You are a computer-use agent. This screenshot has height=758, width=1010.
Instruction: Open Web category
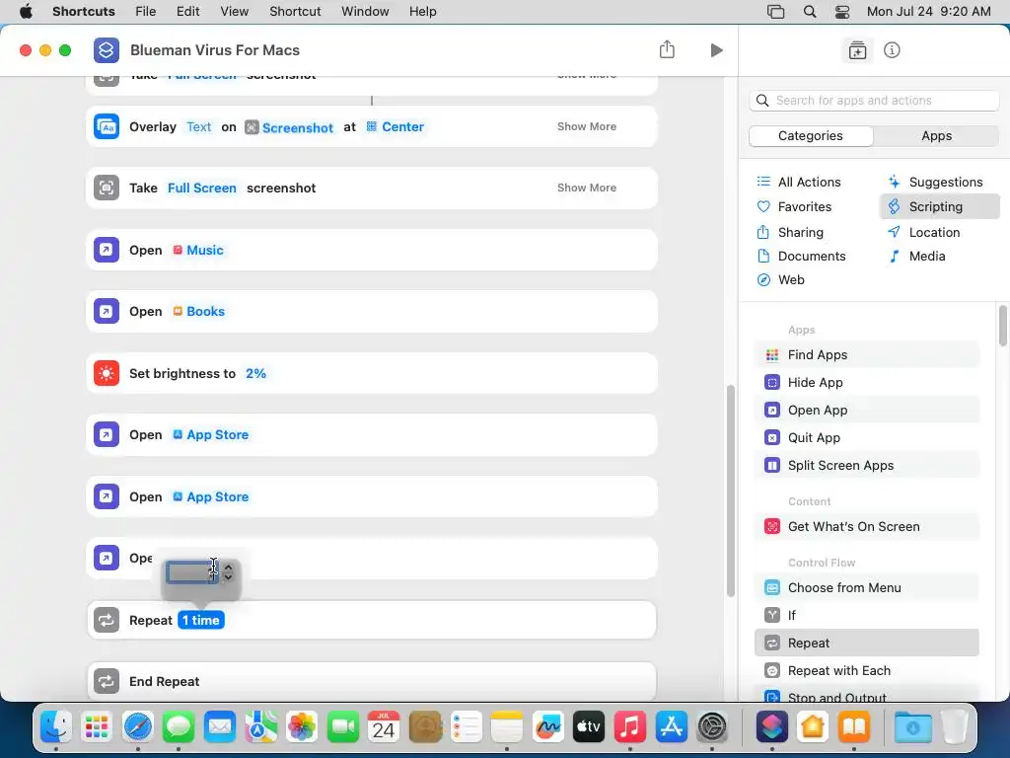(x=780, y=279)
